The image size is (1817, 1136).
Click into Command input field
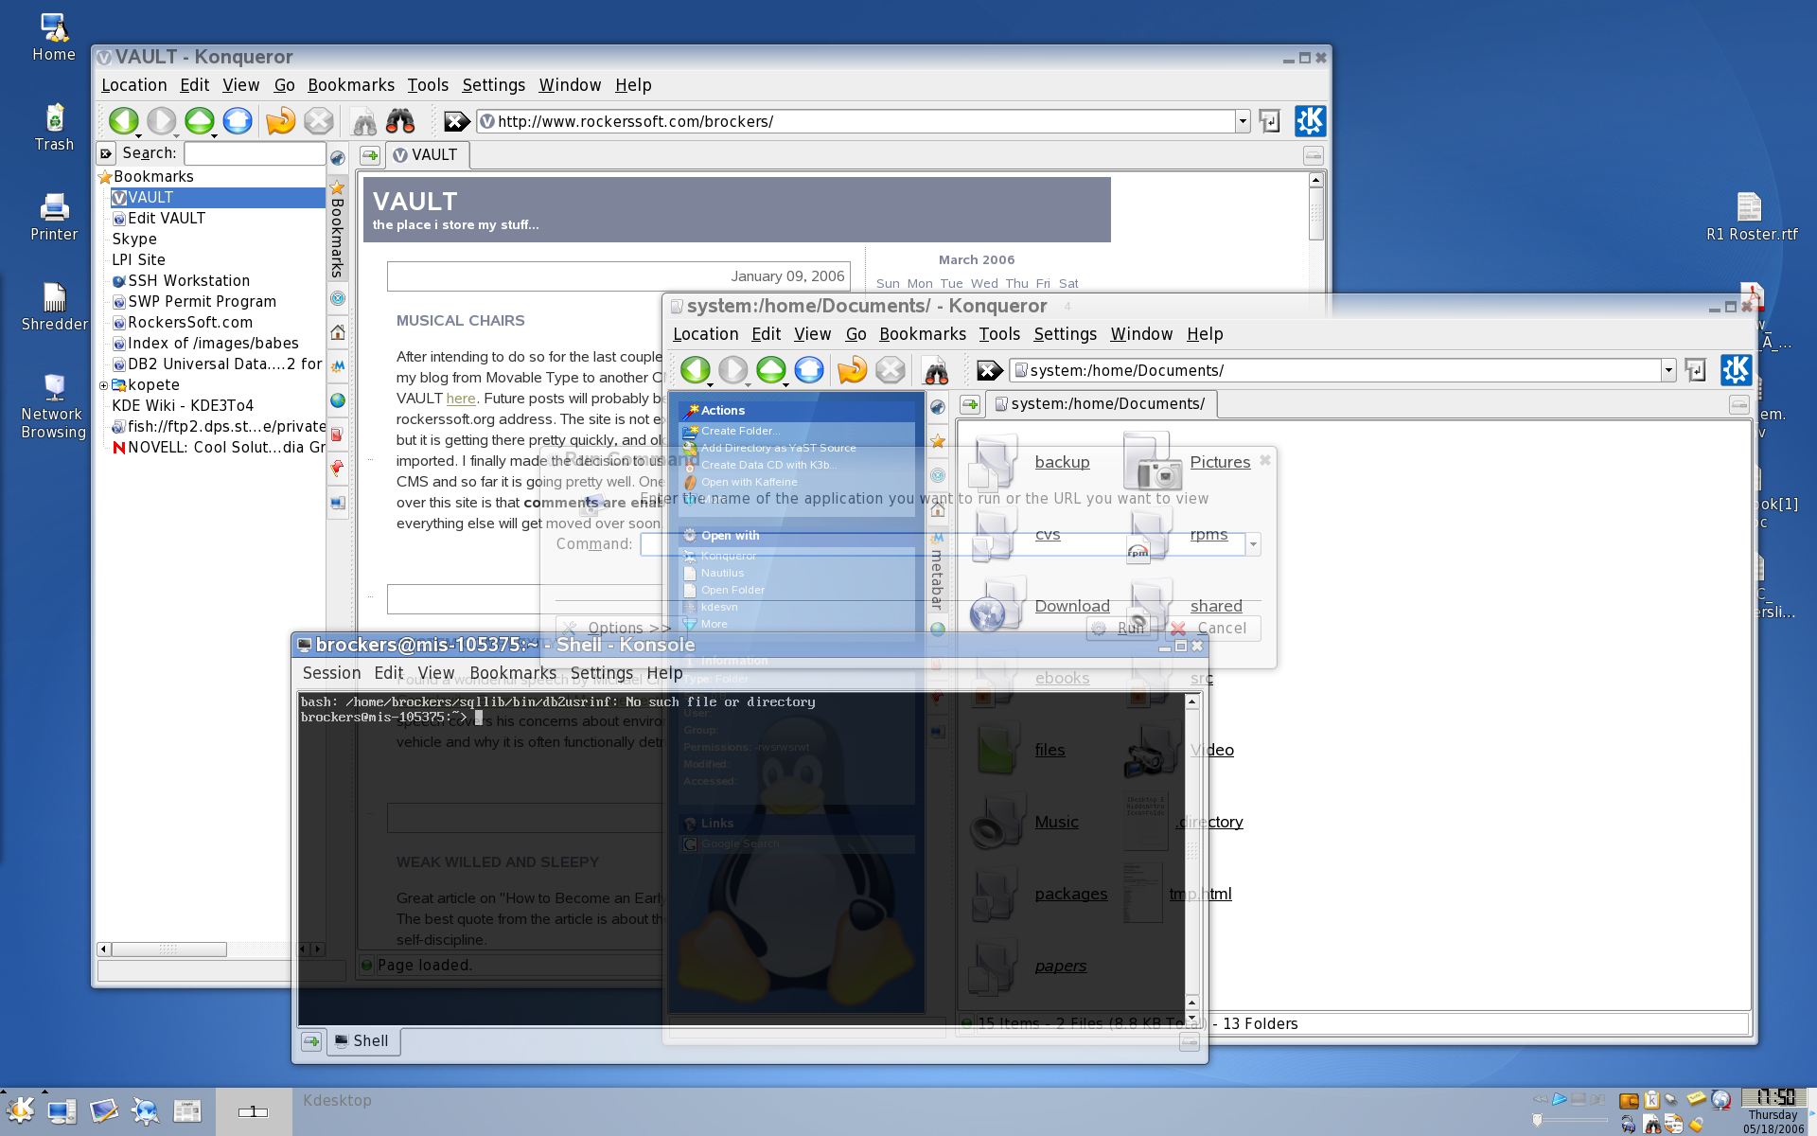(x=943, y=544)
